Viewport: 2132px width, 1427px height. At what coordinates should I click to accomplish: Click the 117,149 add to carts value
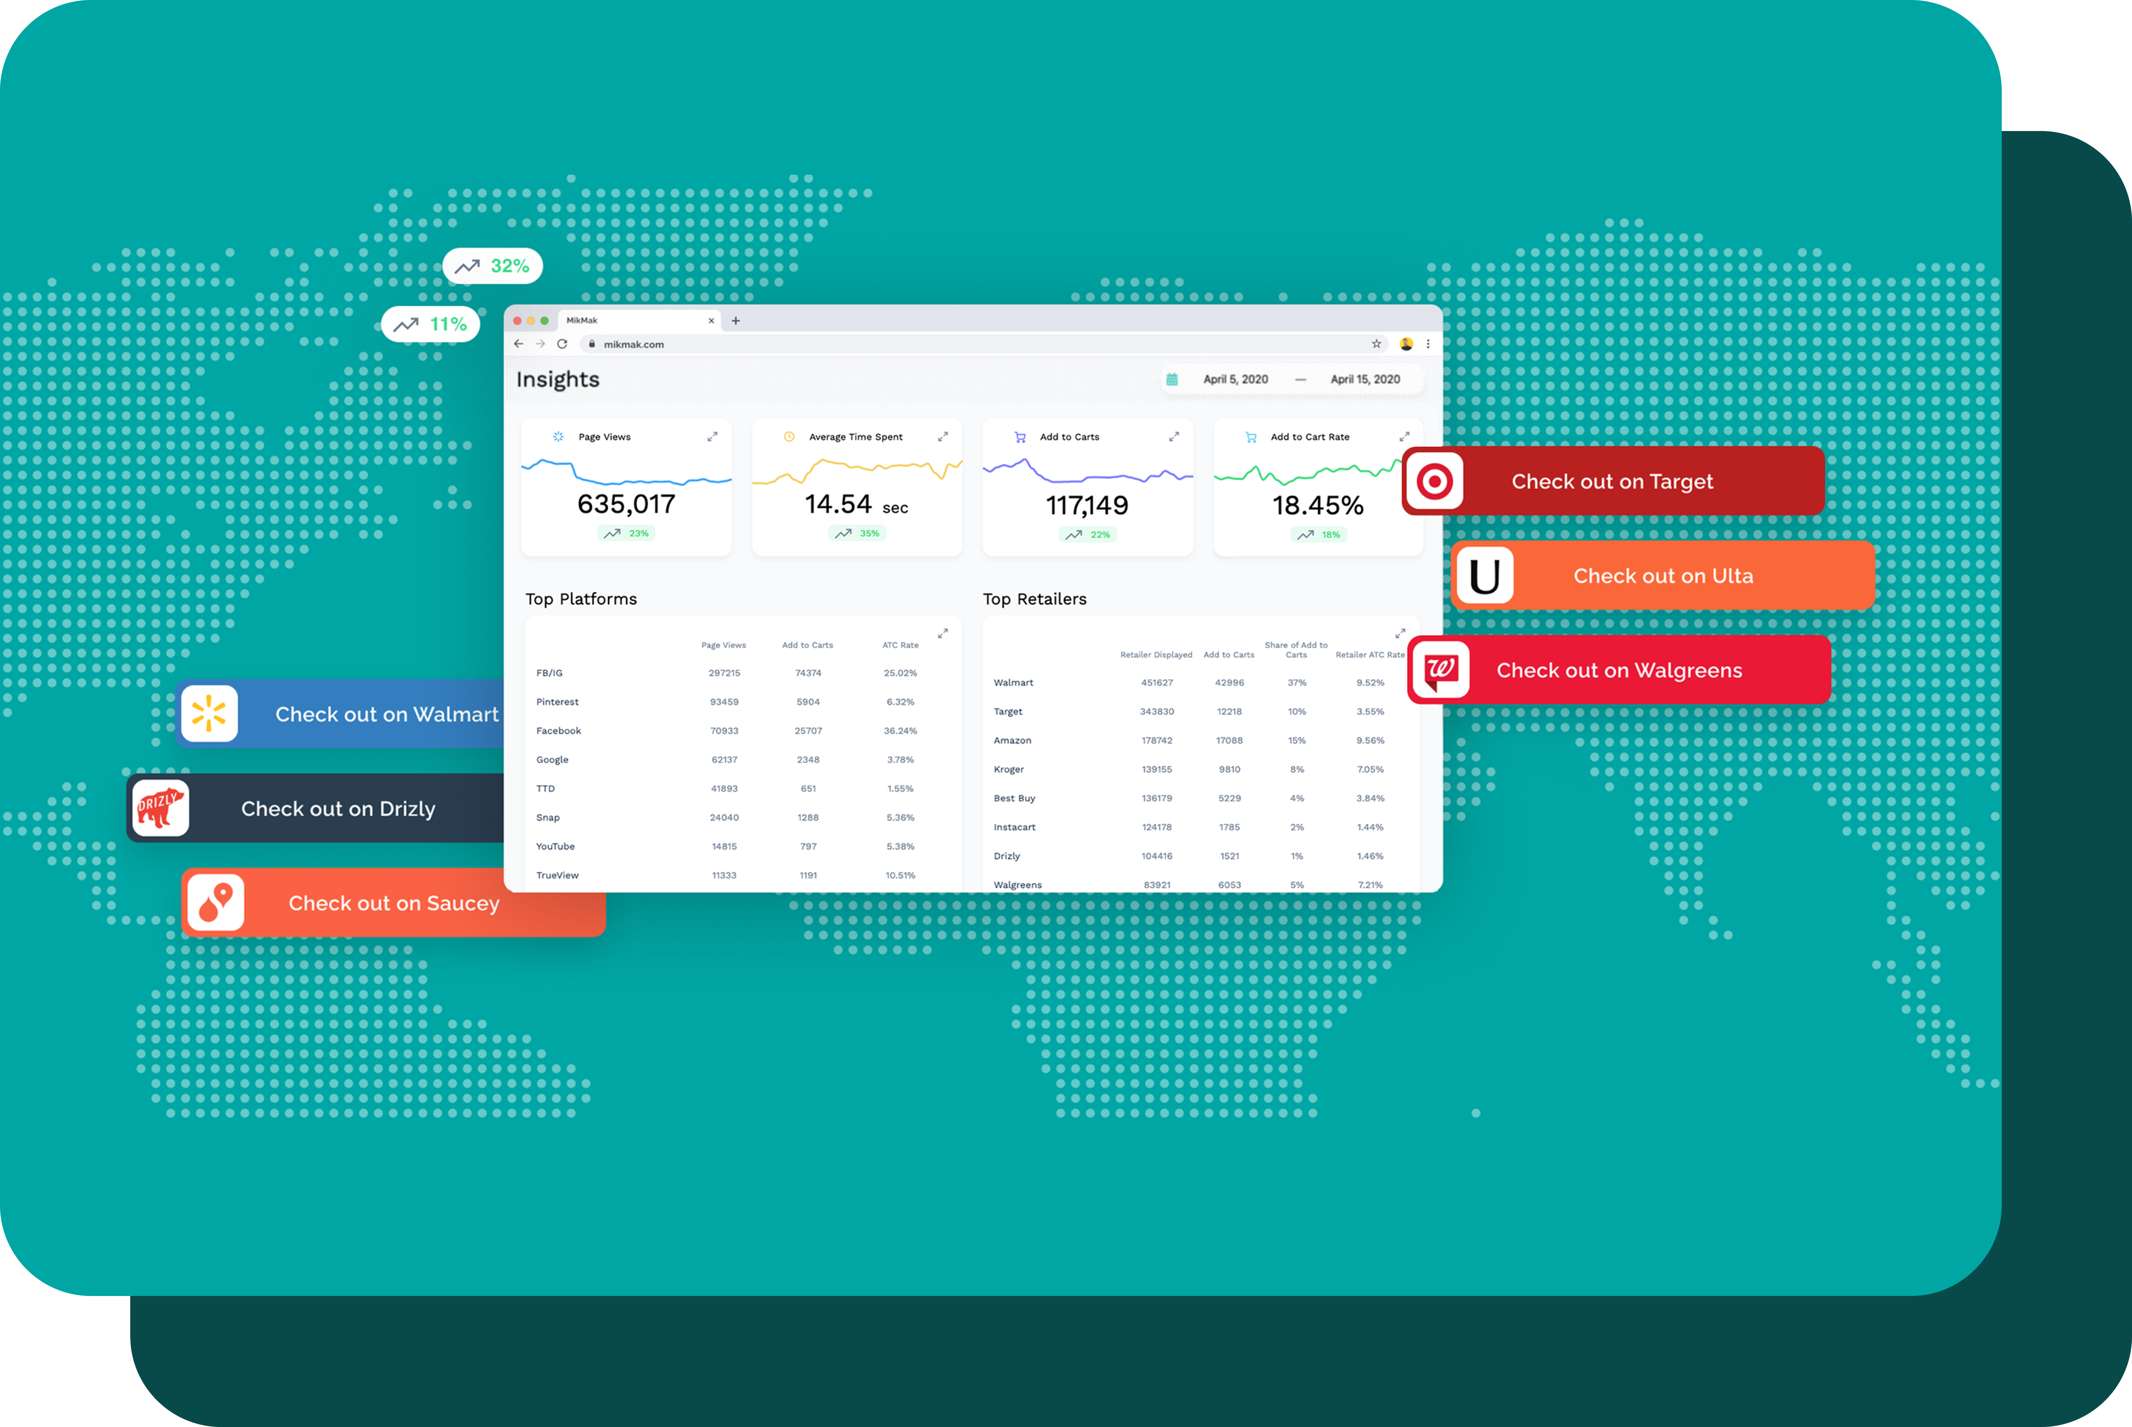pyautogui.click(x=1087, y=505)
